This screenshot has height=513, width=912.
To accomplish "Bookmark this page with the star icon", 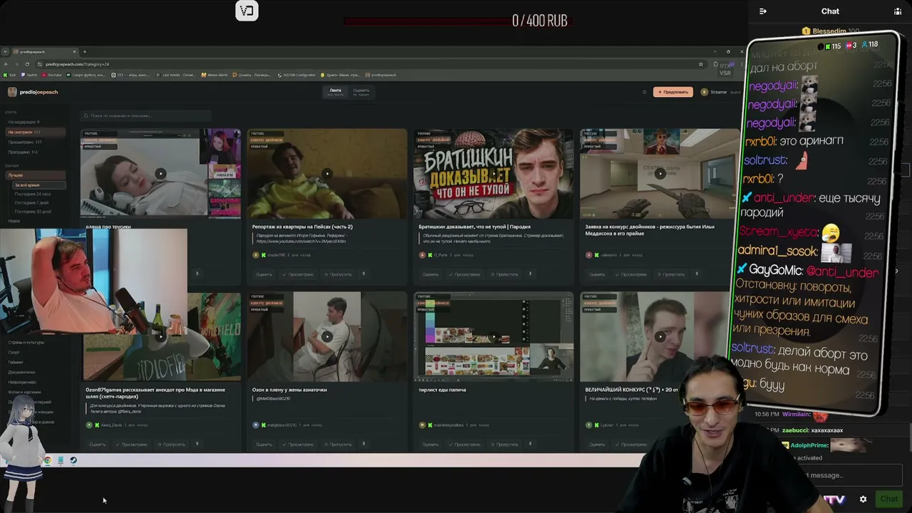I will (701, 64).
